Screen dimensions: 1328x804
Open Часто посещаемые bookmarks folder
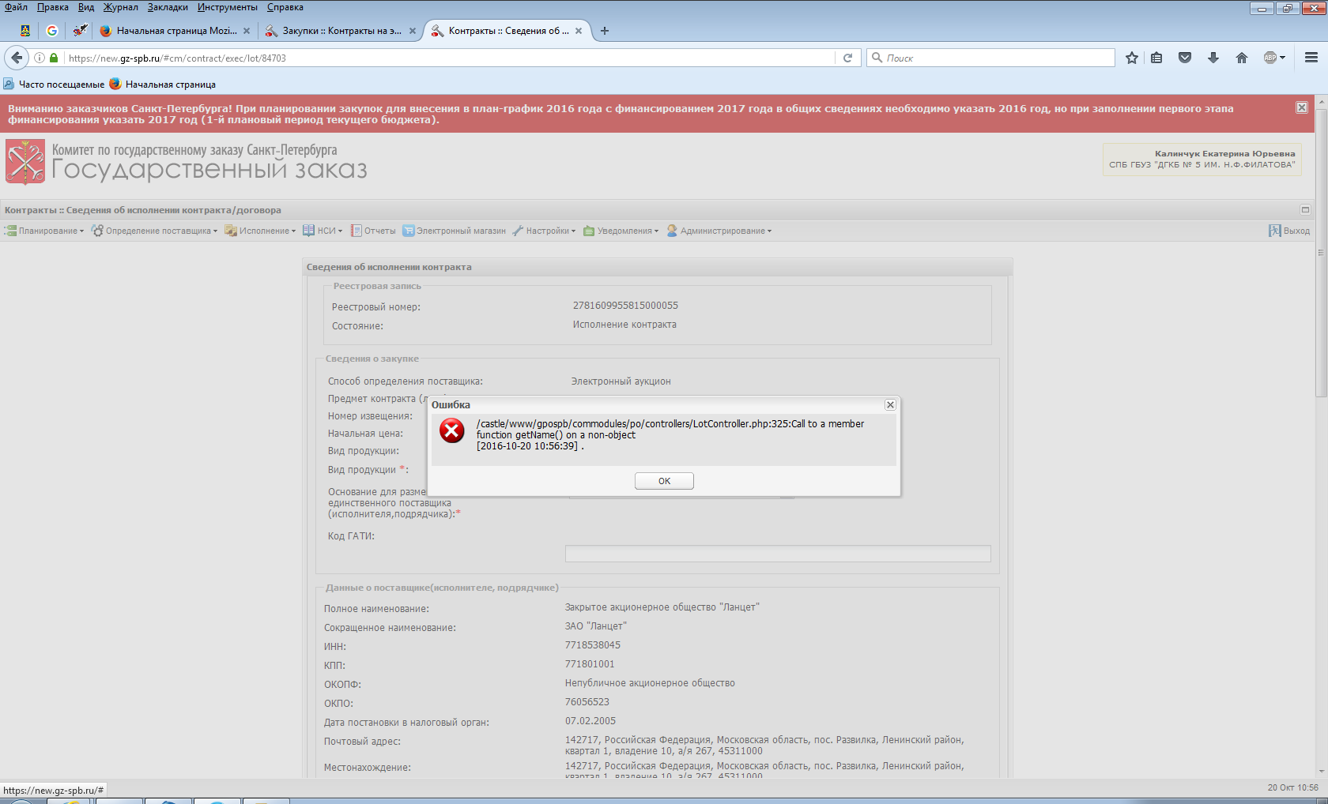(54, 84)
